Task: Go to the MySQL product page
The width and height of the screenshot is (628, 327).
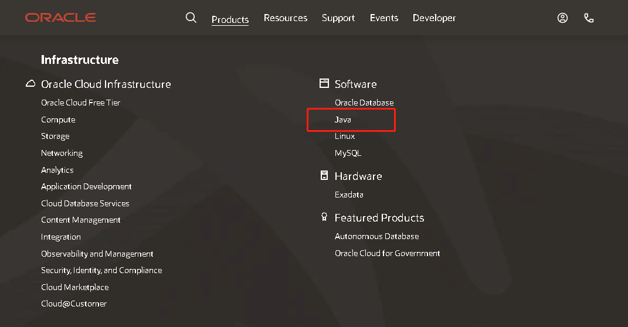Action: pyautogui.click(x=348, y=153)
